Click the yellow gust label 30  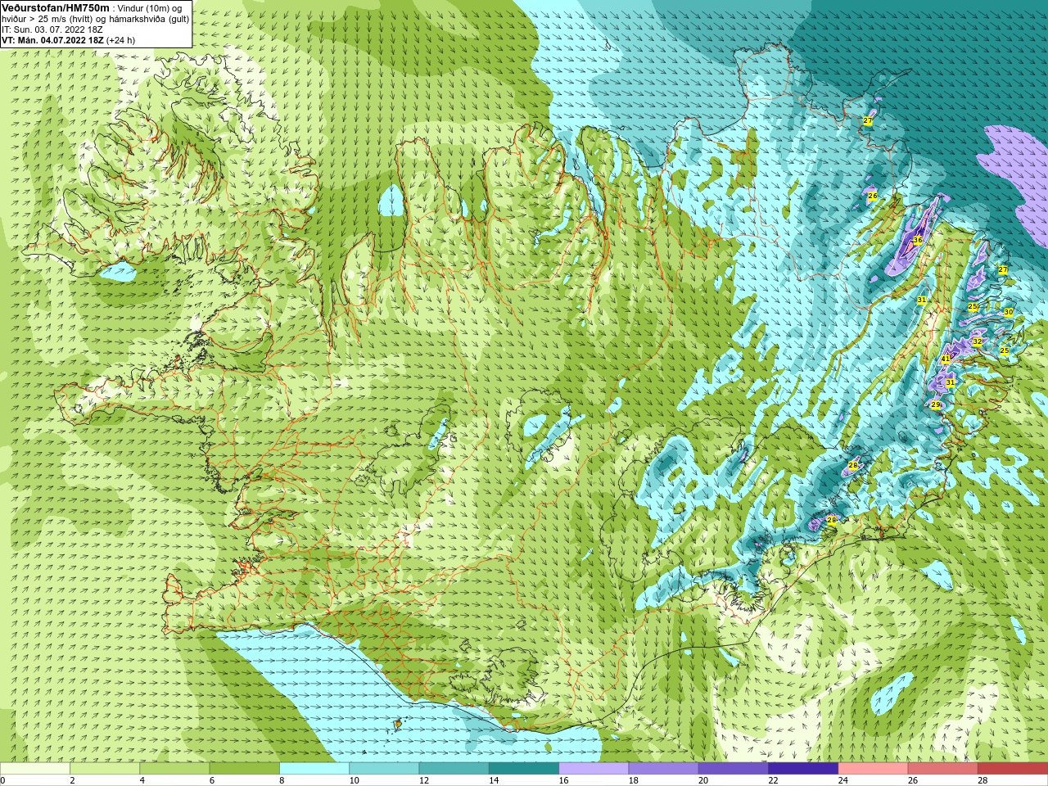pyautogui.click(x=1009, y=312)
